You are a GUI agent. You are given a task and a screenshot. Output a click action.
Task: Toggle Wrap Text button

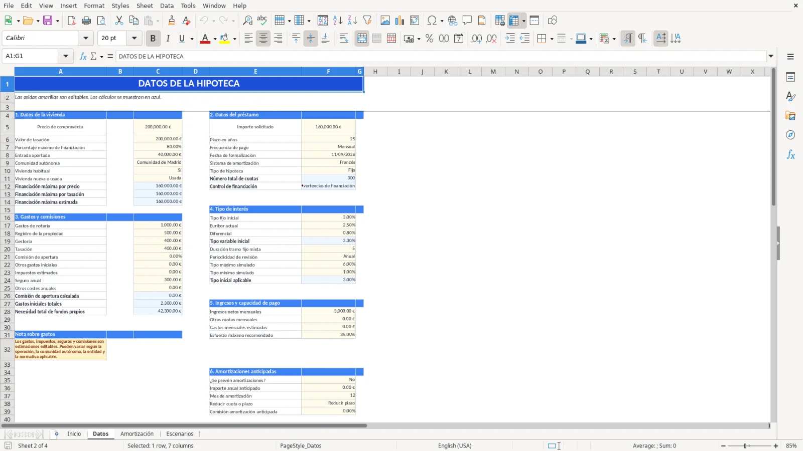coord(344,39)
